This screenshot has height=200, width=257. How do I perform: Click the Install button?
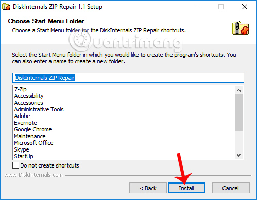(186, 188)
